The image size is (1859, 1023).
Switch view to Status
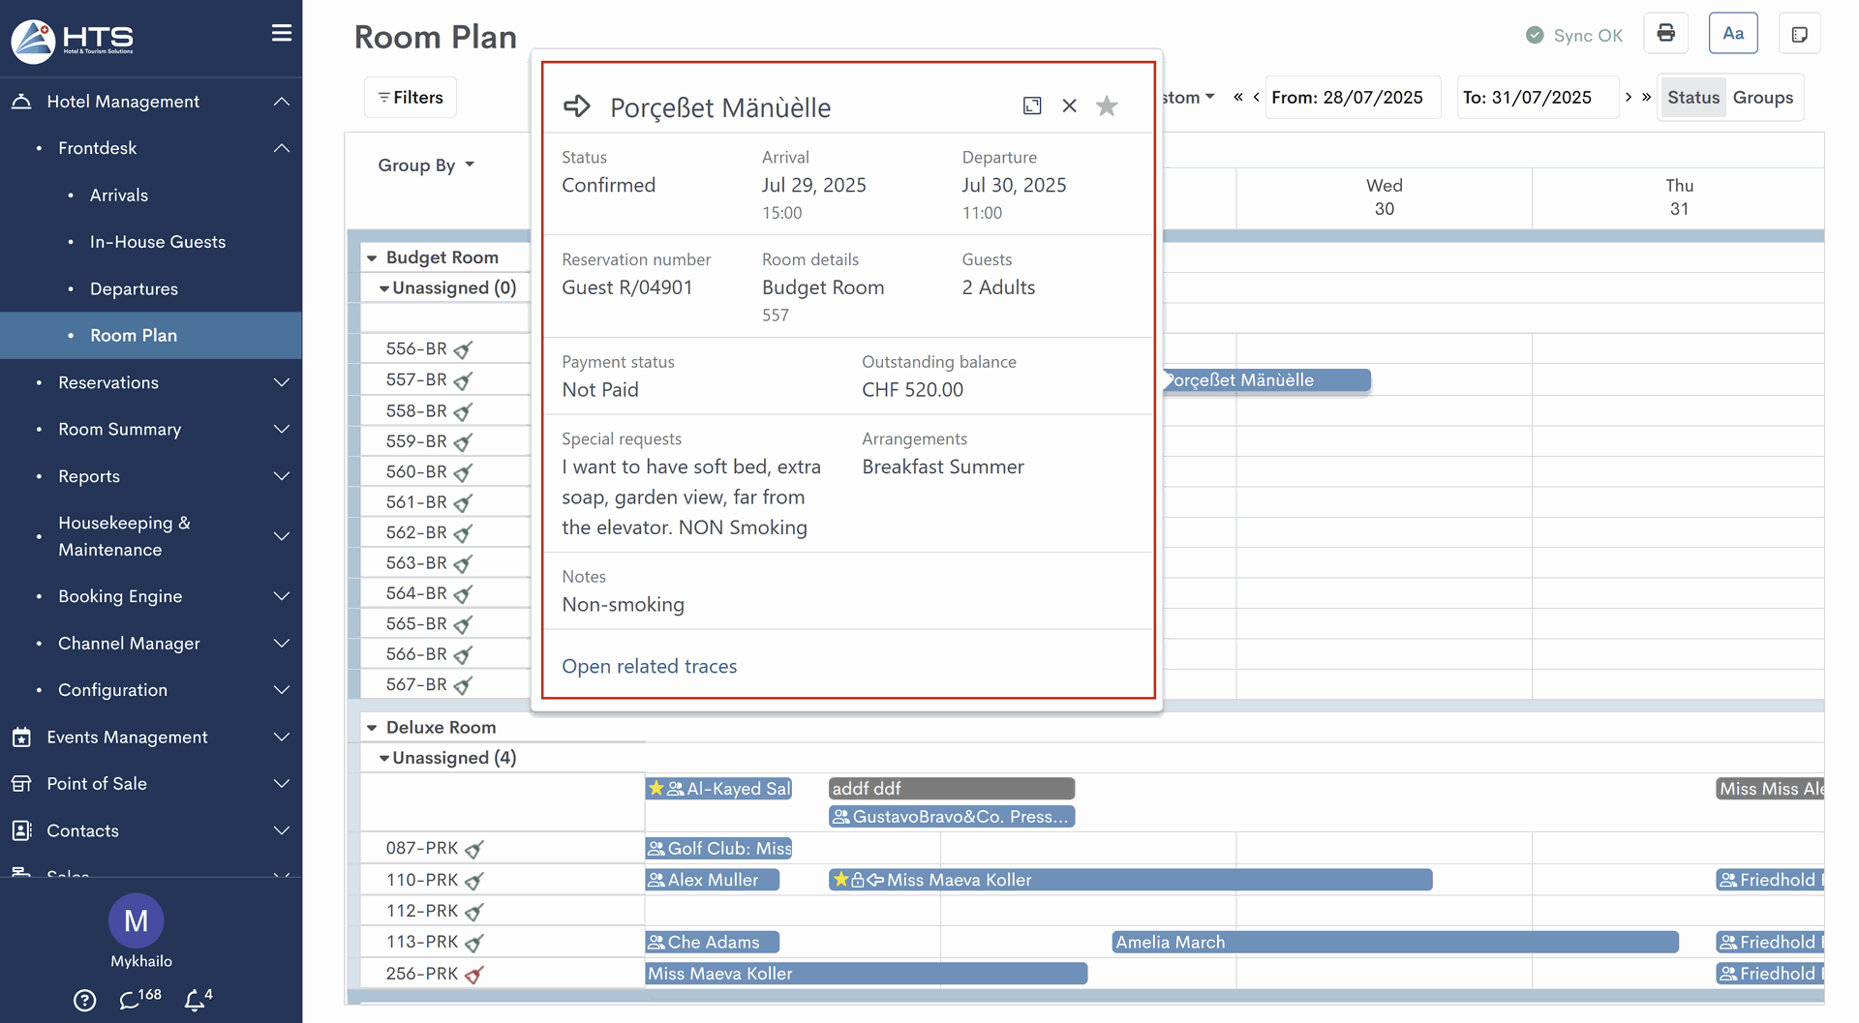[1692, 98]
